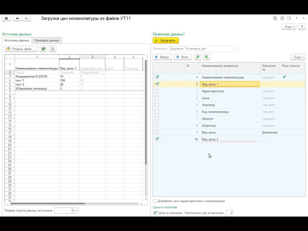The height and width of the screenshot is (231, 308).
Task: Enable the Цена row checkbox
Action: 157,98
